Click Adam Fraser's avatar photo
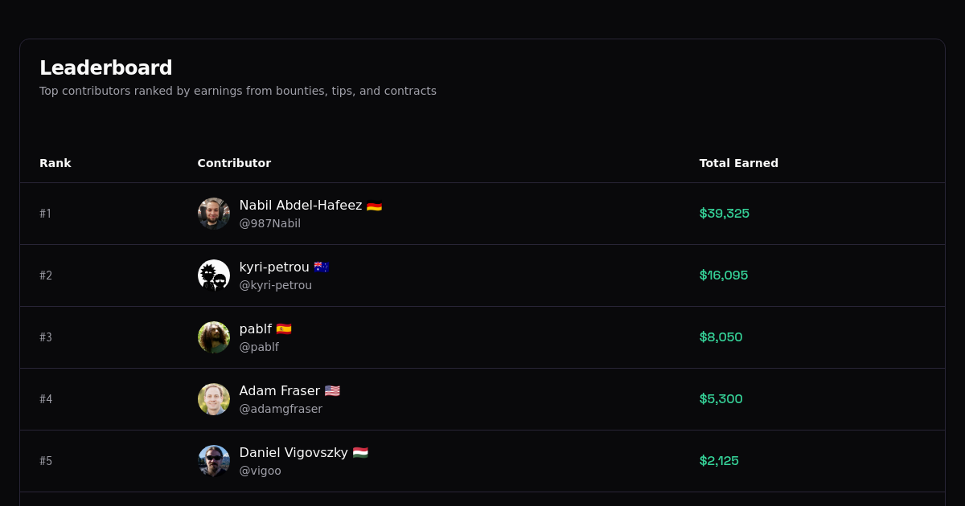965x506 pixels. 213,399
